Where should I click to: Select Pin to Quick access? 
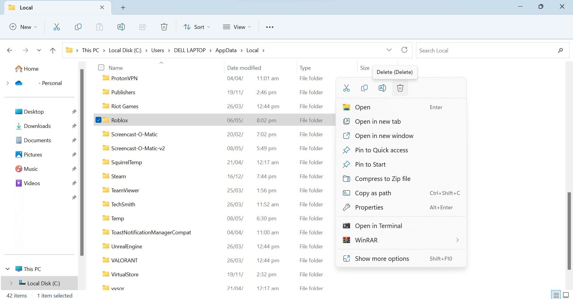401,150
